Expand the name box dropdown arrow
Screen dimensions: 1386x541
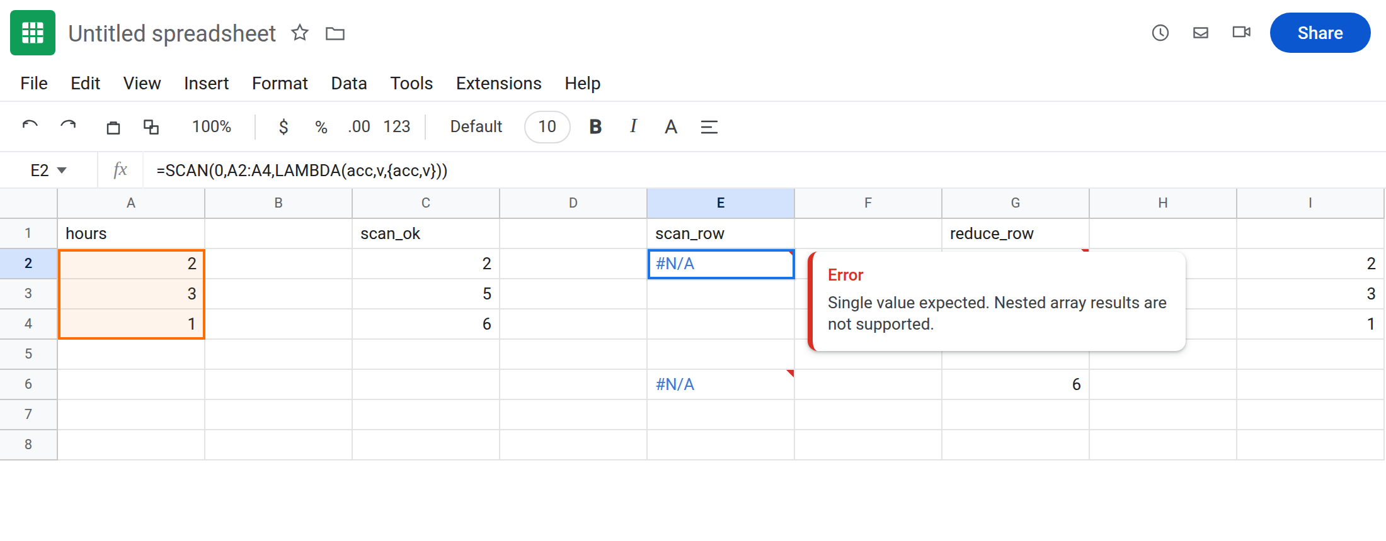(62, 170)
